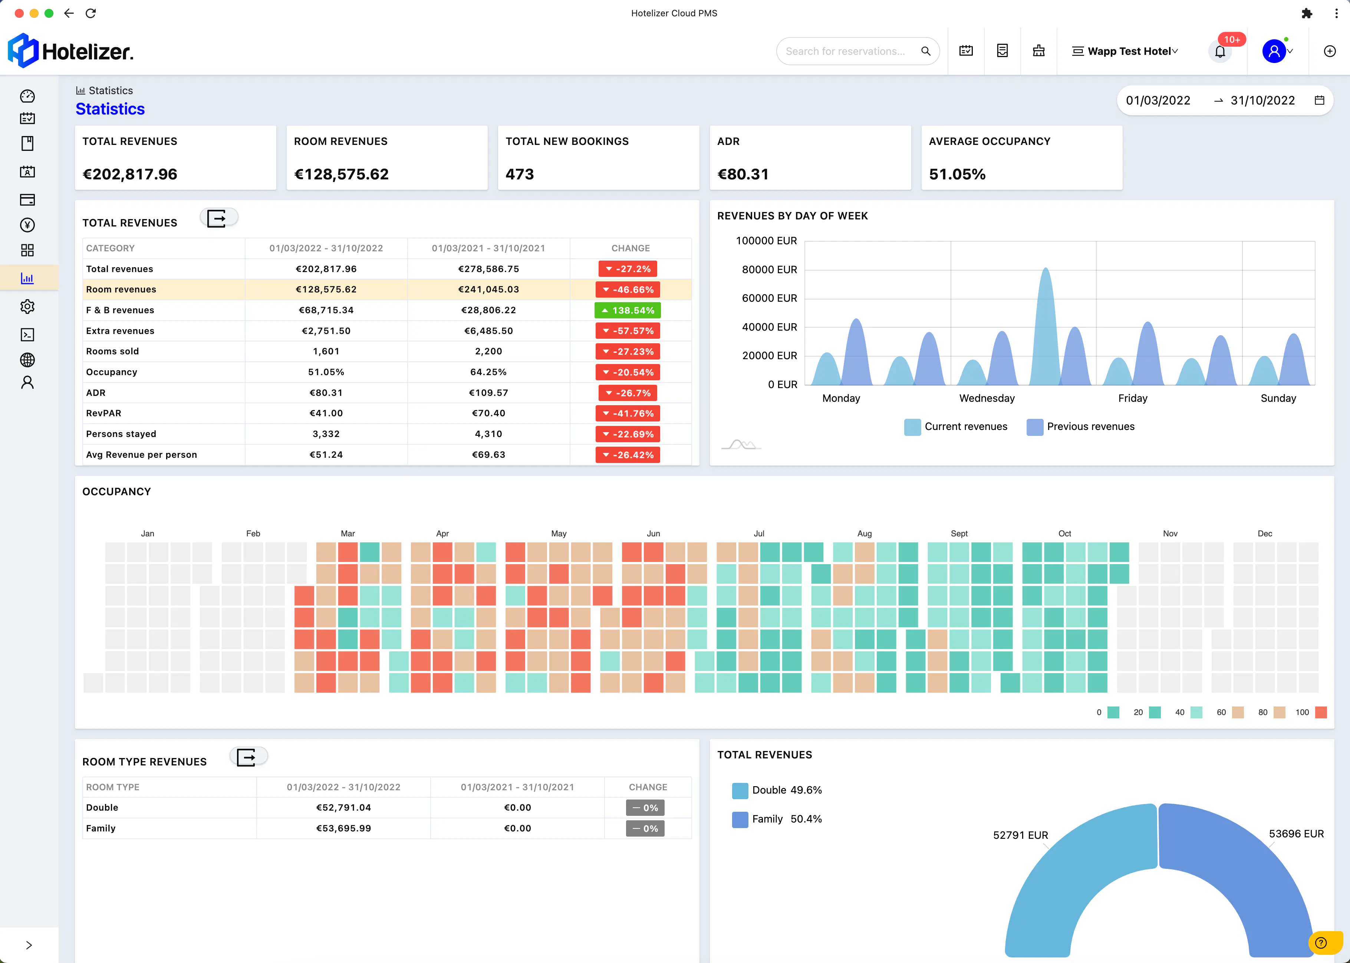Open the grid tiles icon in sidebar

click(x=27, y=250)
